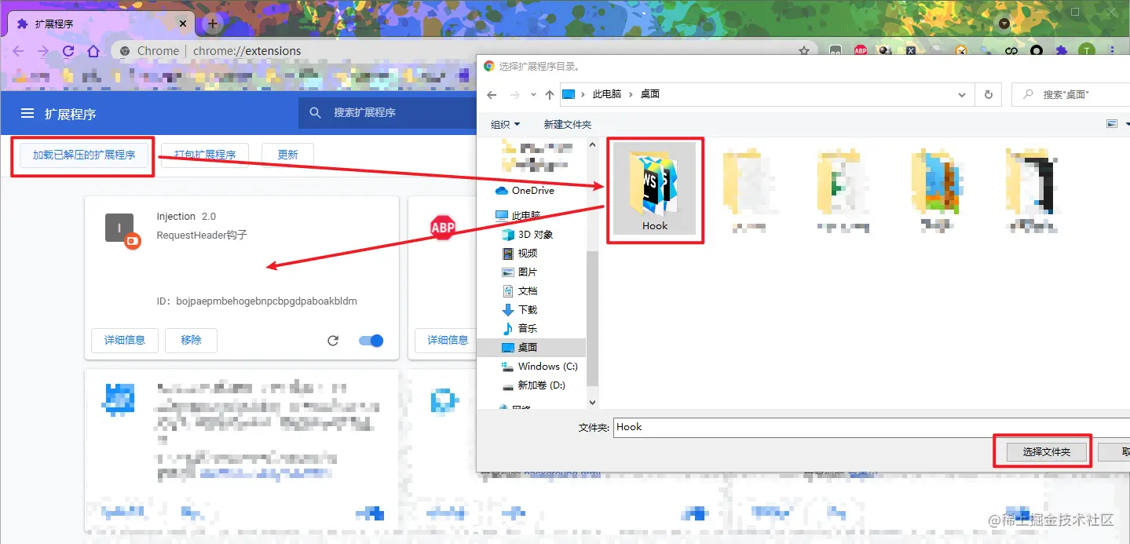Open recent locations dropdown in dialog
Screen dimensions: 1130x544
532,94
